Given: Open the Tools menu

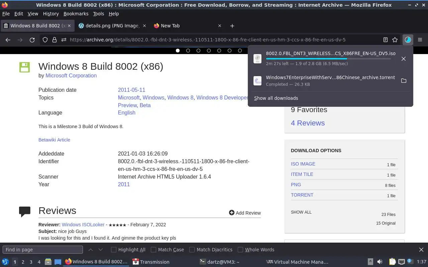Looking at the screenshot, I should [x=98, y=14].
